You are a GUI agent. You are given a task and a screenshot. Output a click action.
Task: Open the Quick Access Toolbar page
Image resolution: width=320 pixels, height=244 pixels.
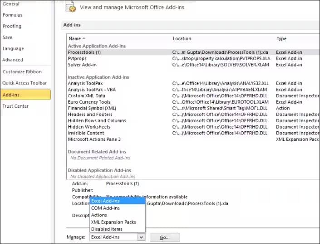(x=25, y=83)
